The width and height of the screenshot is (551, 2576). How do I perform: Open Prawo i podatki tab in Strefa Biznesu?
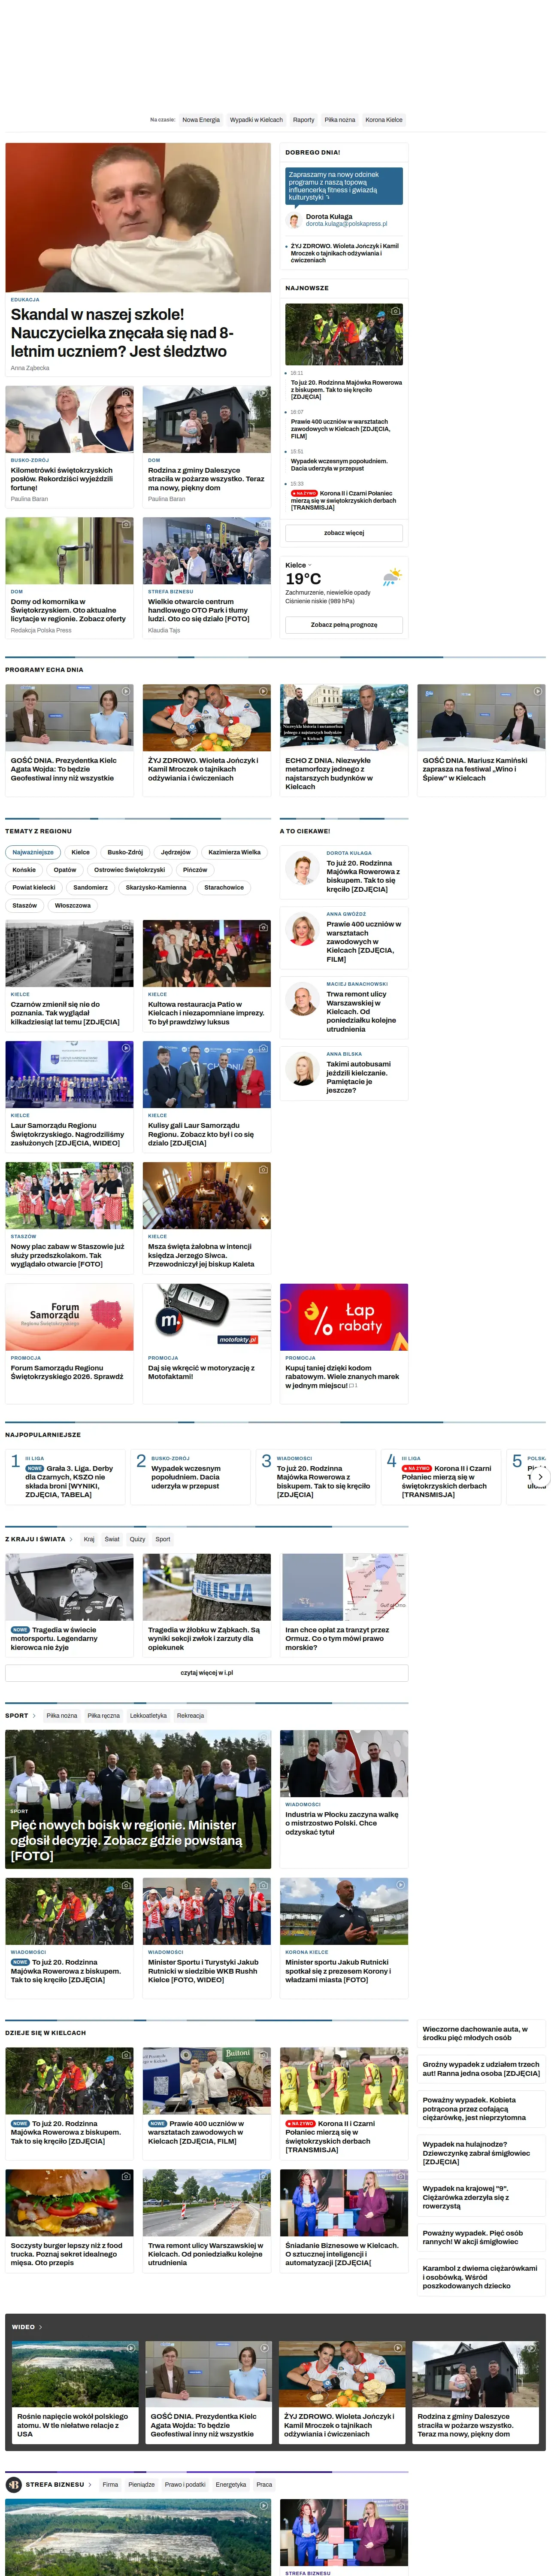pyautogui.click(x=185, y=2484)
